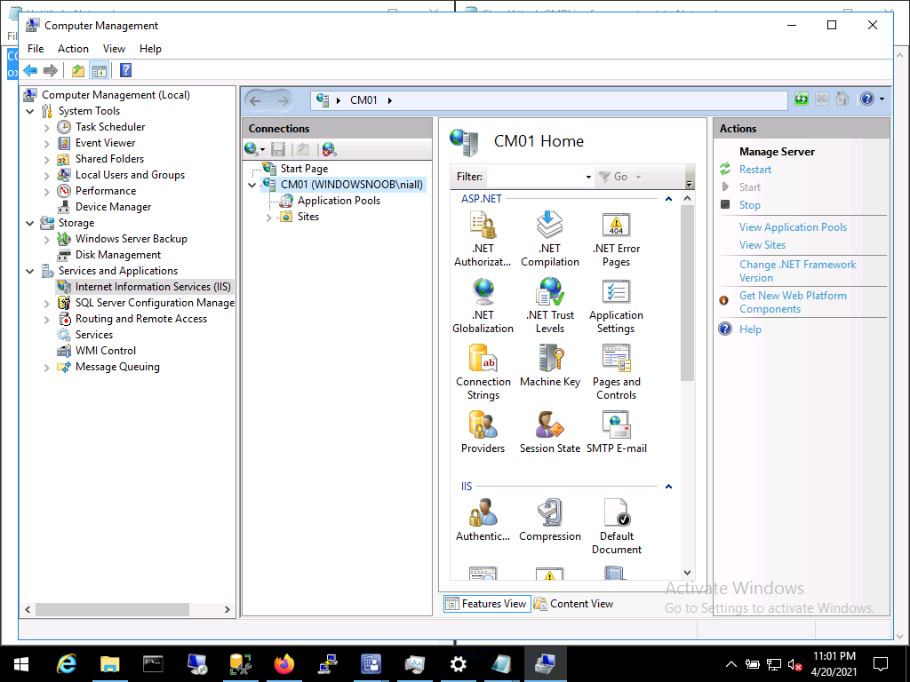Expand the Task Scheduler node
The image size is (910, 682).
[x=47, y=128]
